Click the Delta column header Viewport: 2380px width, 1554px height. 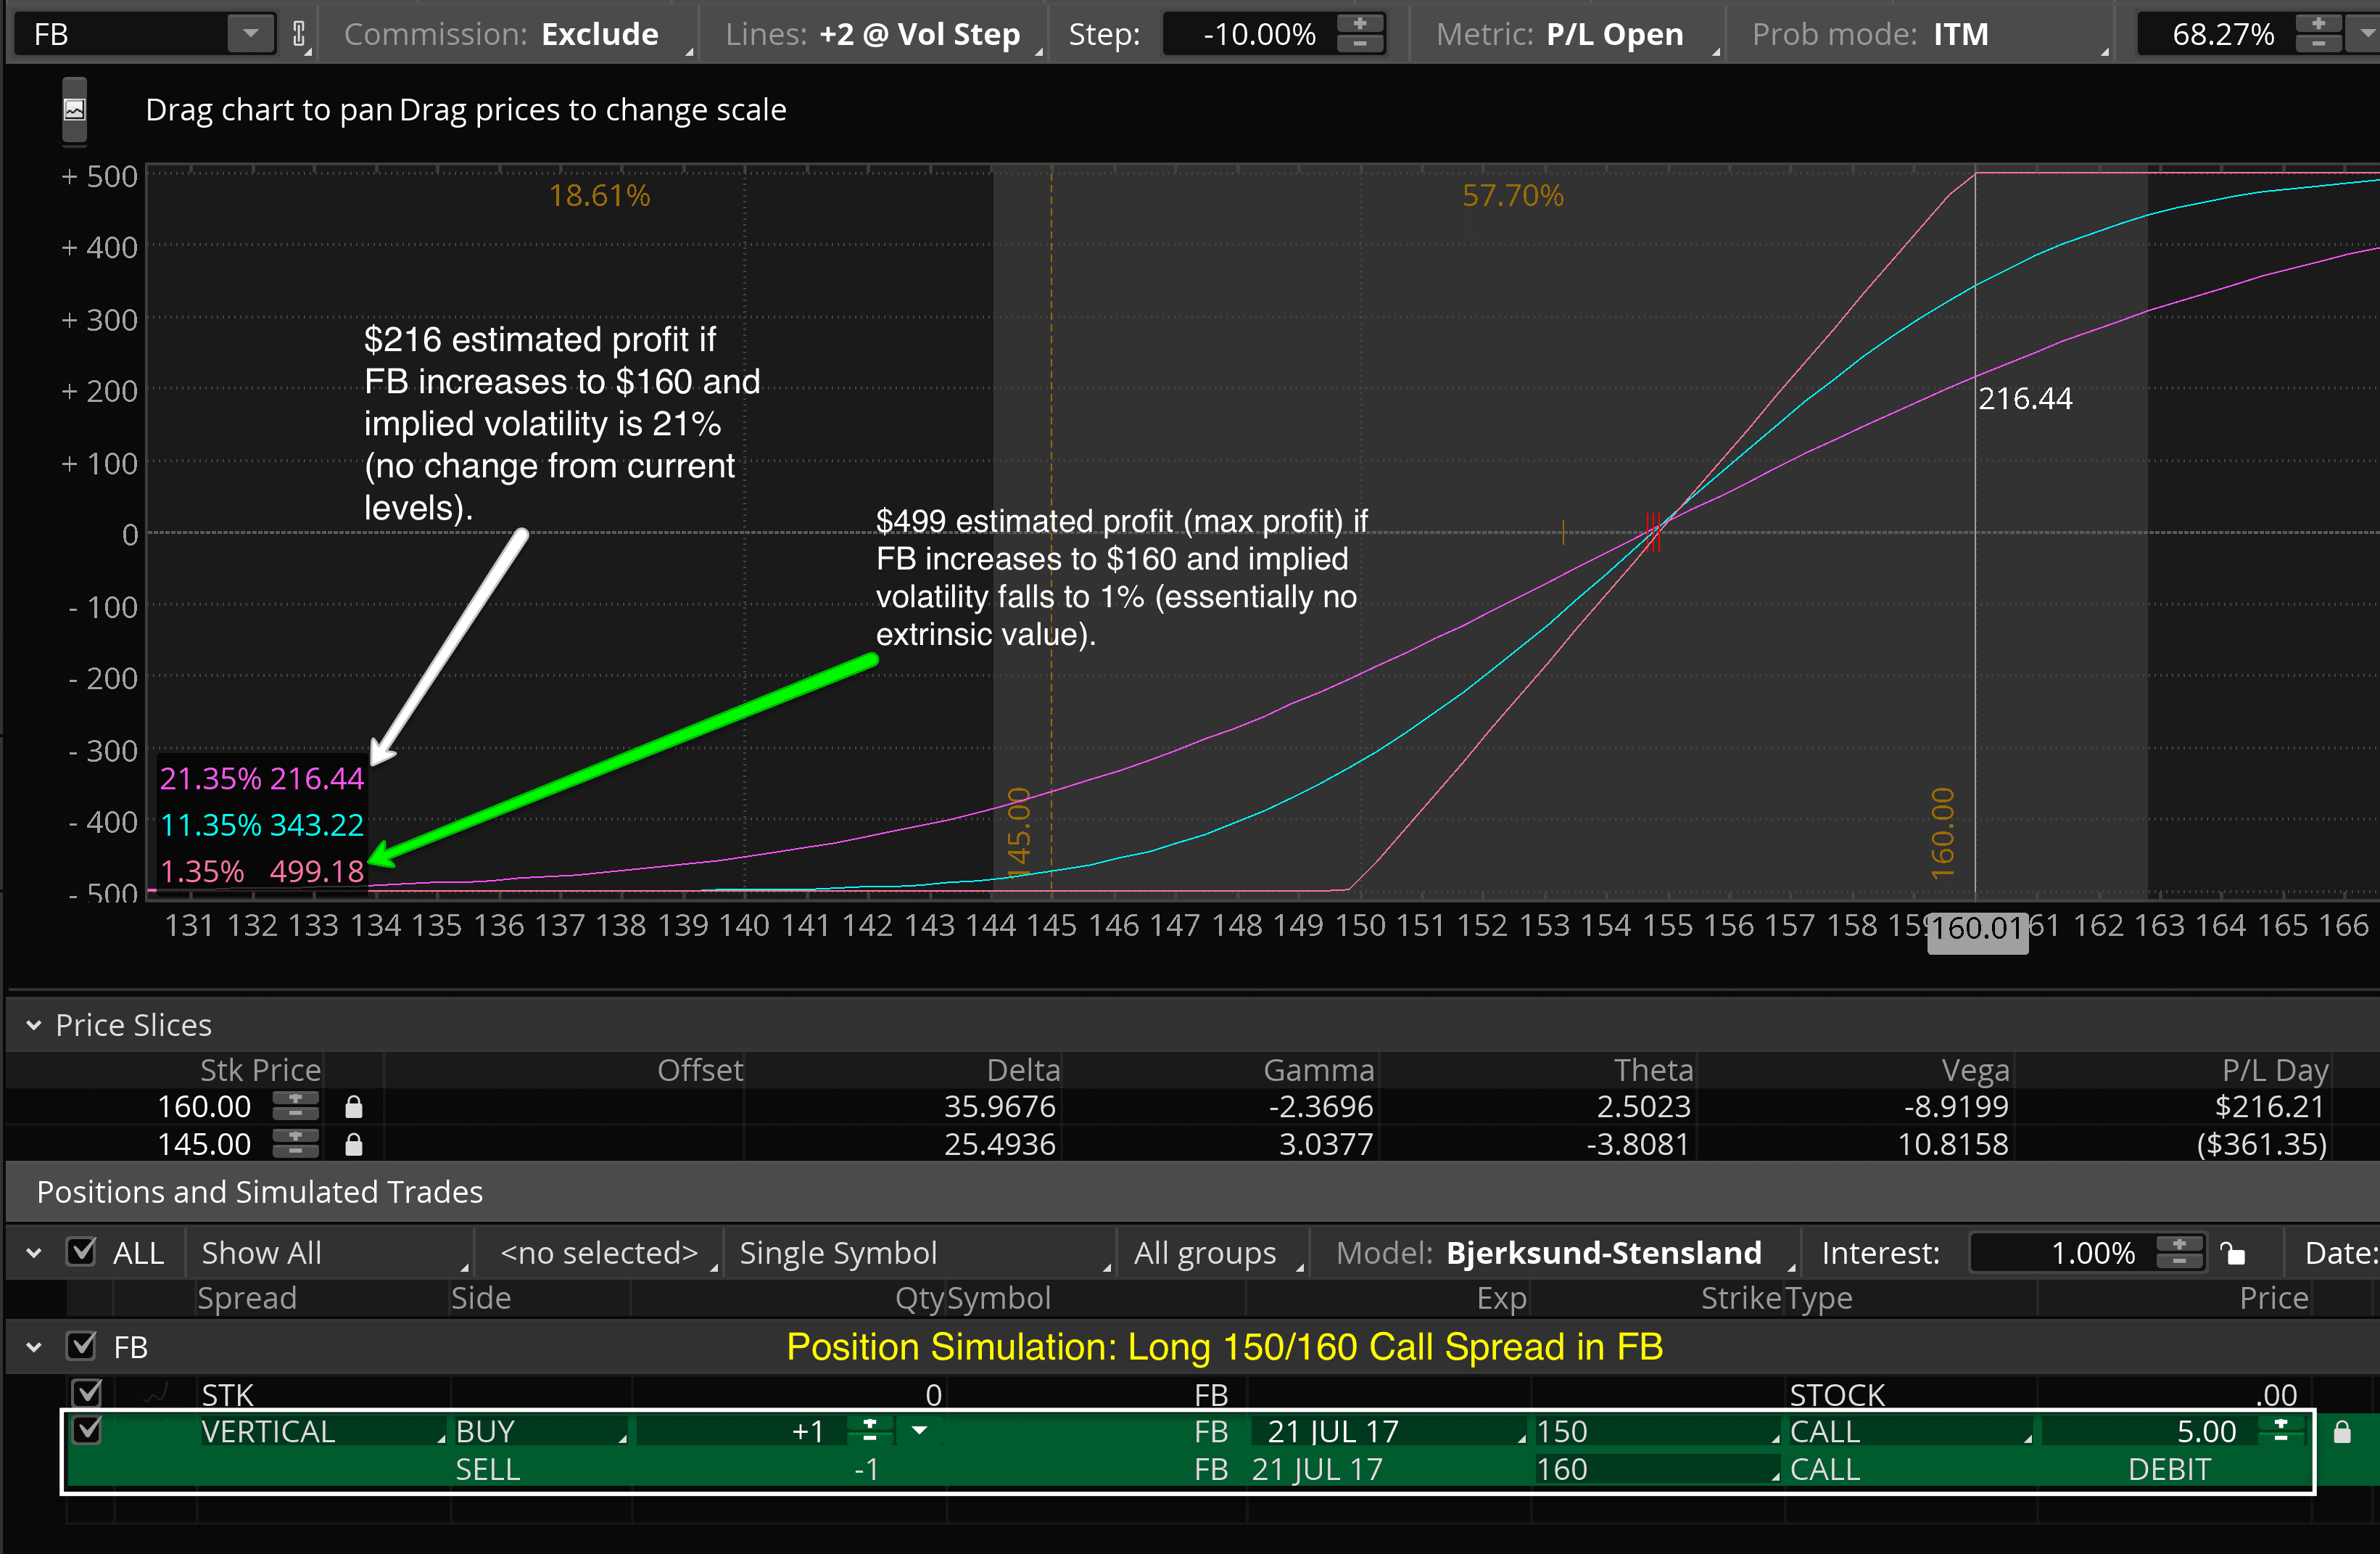(1022, 1069)
